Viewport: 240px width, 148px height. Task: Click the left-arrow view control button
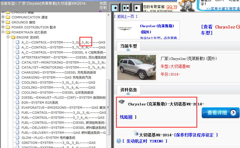pos(137,8)
